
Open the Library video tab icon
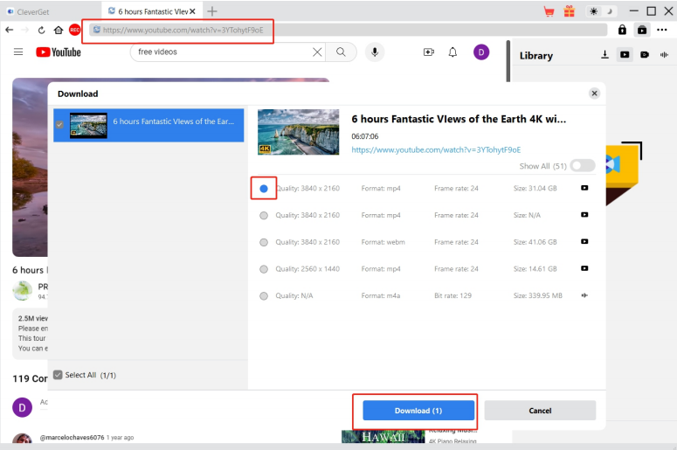(x=625, y=55)
